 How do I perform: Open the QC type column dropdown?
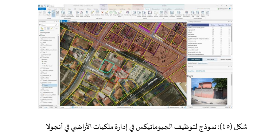pyautogui.click(x=208, y=25)
